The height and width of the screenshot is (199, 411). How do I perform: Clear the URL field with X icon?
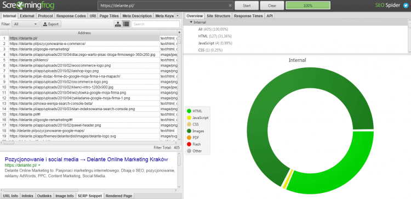pos(230,5)
